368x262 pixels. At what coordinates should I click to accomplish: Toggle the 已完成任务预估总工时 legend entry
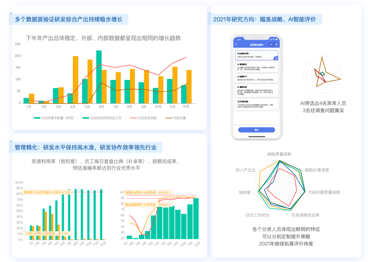coord(102,118)
